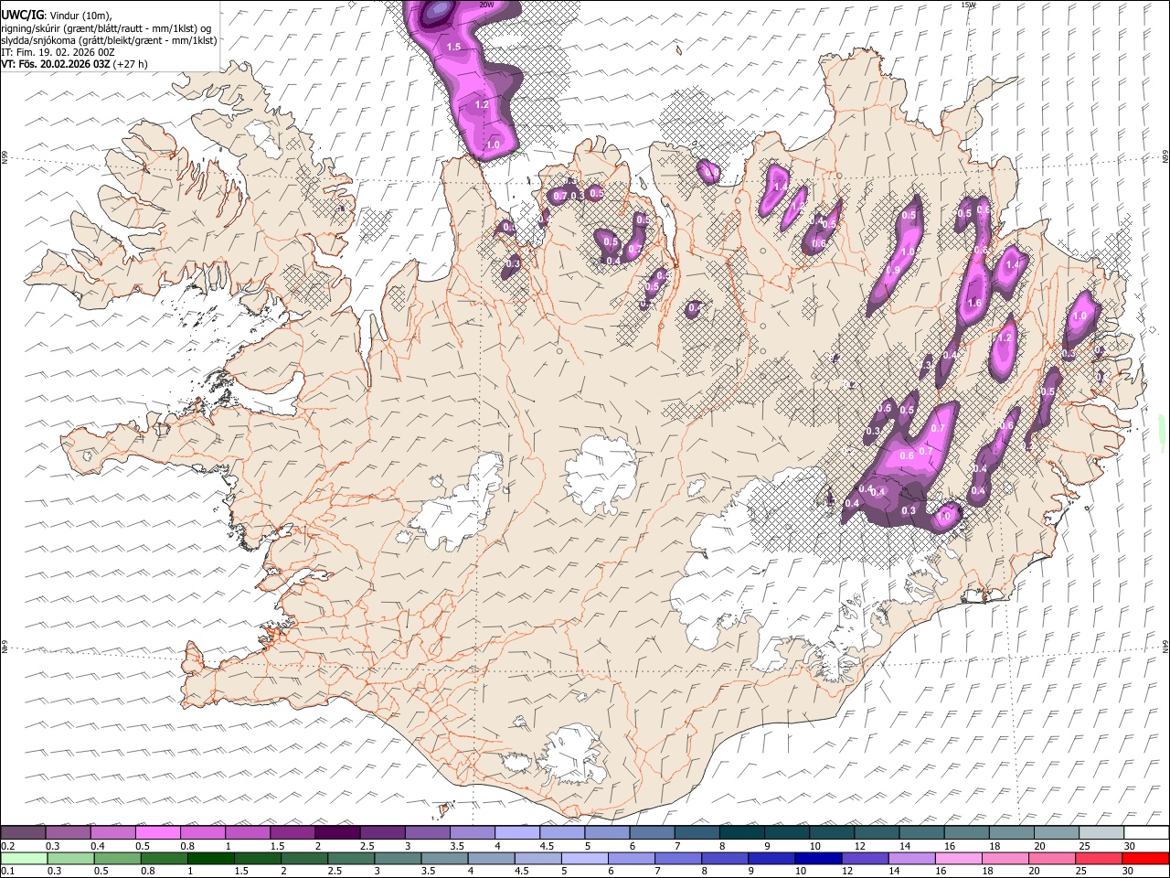The height and width of the screenshot is (878, 1170).
Task: Click the '20W' longitude label at the top
Action: click(x=487, y=5)
